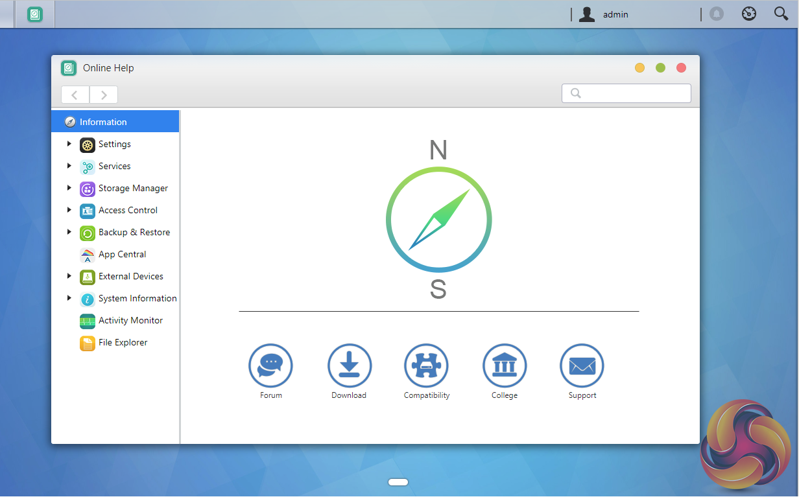Open the College building icon
The image size is (799, 499).
pyautogui.click(x=505, y=366)
